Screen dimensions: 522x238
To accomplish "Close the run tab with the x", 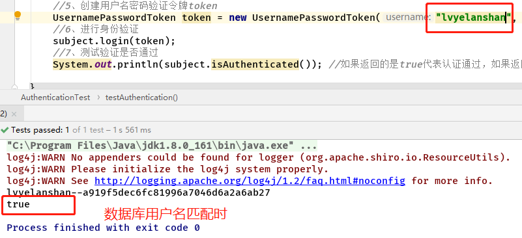I will point(14,114).
